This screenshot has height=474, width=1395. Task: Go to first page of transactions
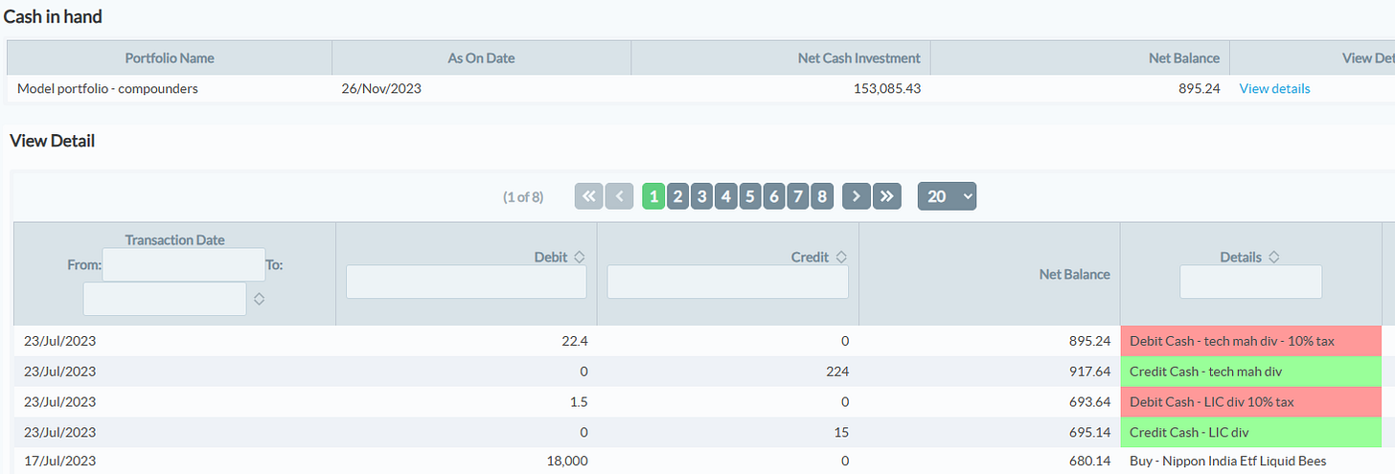click(x=588, y=196)
